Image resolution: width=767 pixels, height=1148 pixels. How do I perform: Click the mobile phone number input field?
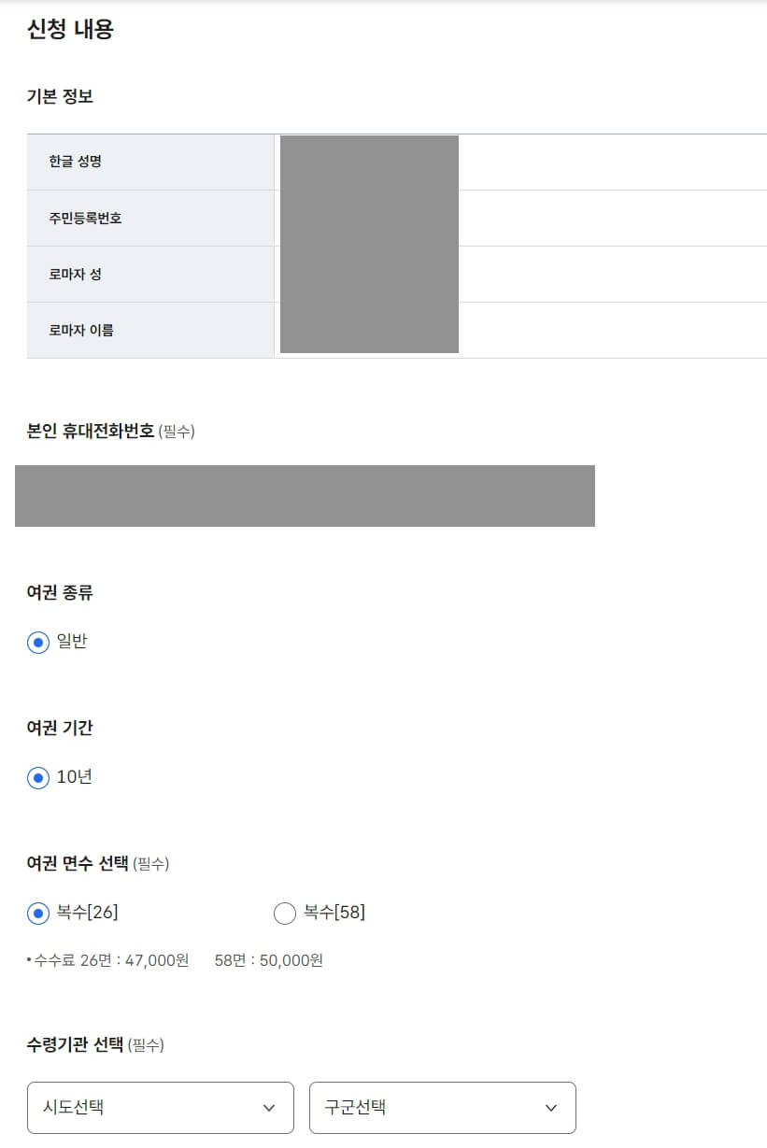(x=305, y=496)
